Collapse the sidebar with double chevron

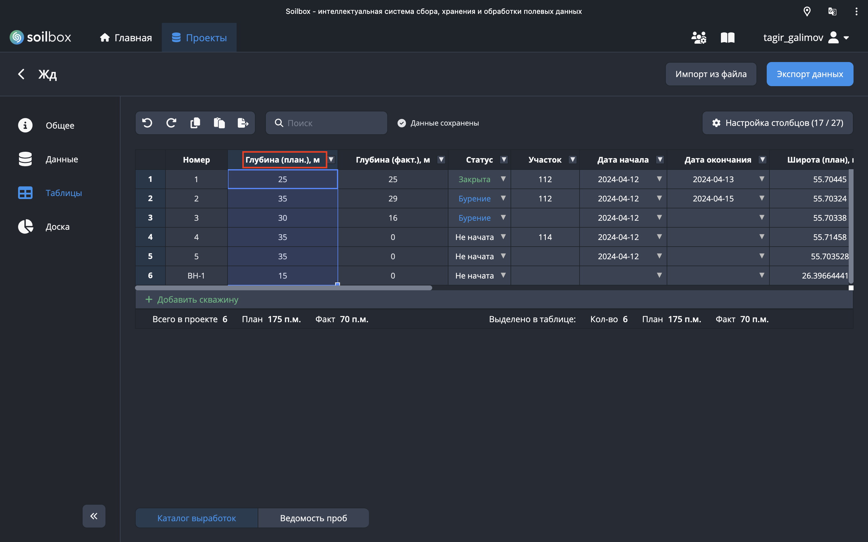94,516
